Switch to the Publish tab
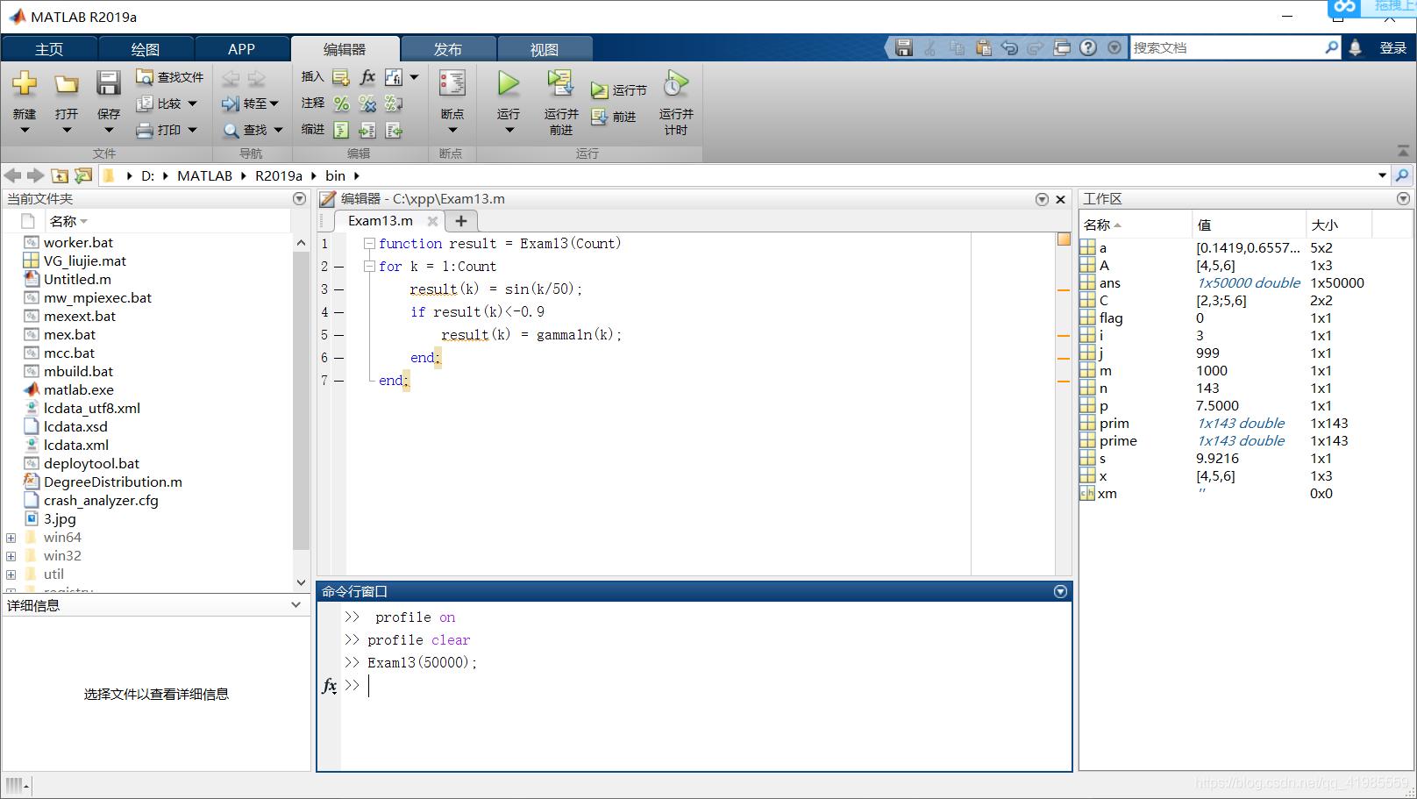 pos(448,49)
